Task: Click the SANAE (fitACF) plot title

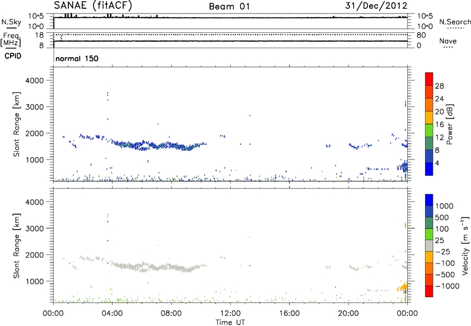Action: tap(93, 6)
